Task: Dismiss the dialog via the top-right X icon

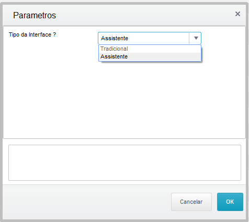Action: 237,14
